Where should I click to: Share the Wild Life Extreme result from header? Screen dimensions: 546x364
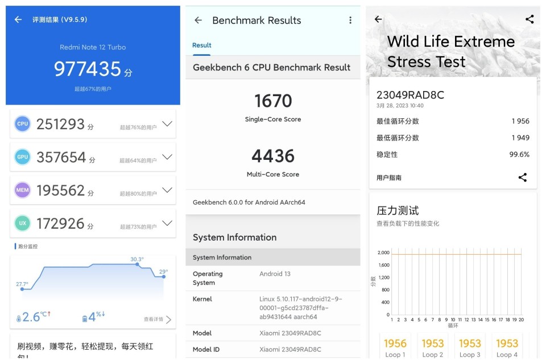tap(530, 19)
